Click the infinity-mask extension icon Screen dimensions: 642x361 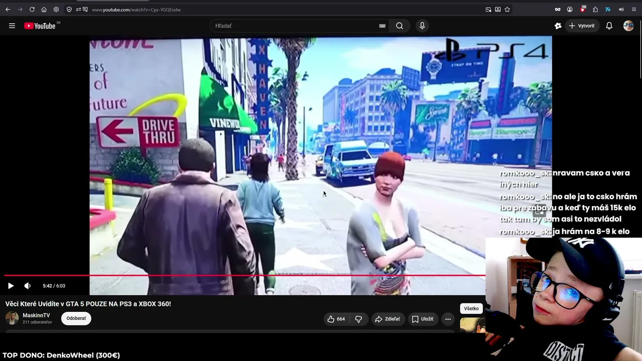coord(557,10)
